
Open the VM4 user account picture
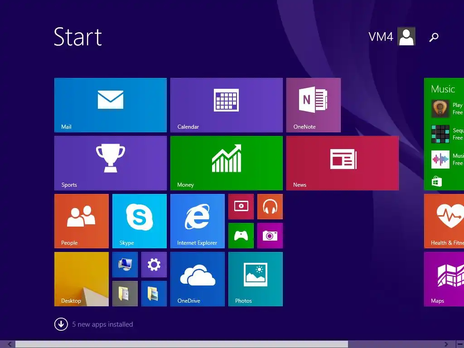click(406, 36)
